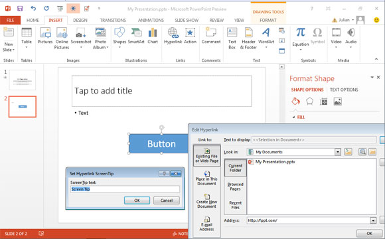Open Format Shape pane options dropdown

pos(372,78)
